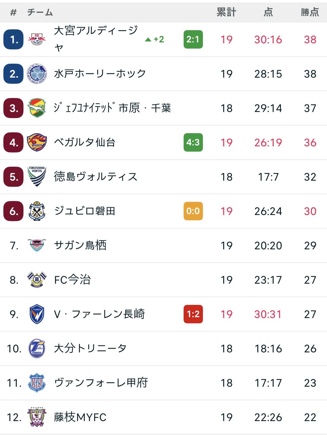This screenshot has width=327, height=435.
Task: Tap the V-Varen Nagasaki shield logo
Action: click(37, 314)
